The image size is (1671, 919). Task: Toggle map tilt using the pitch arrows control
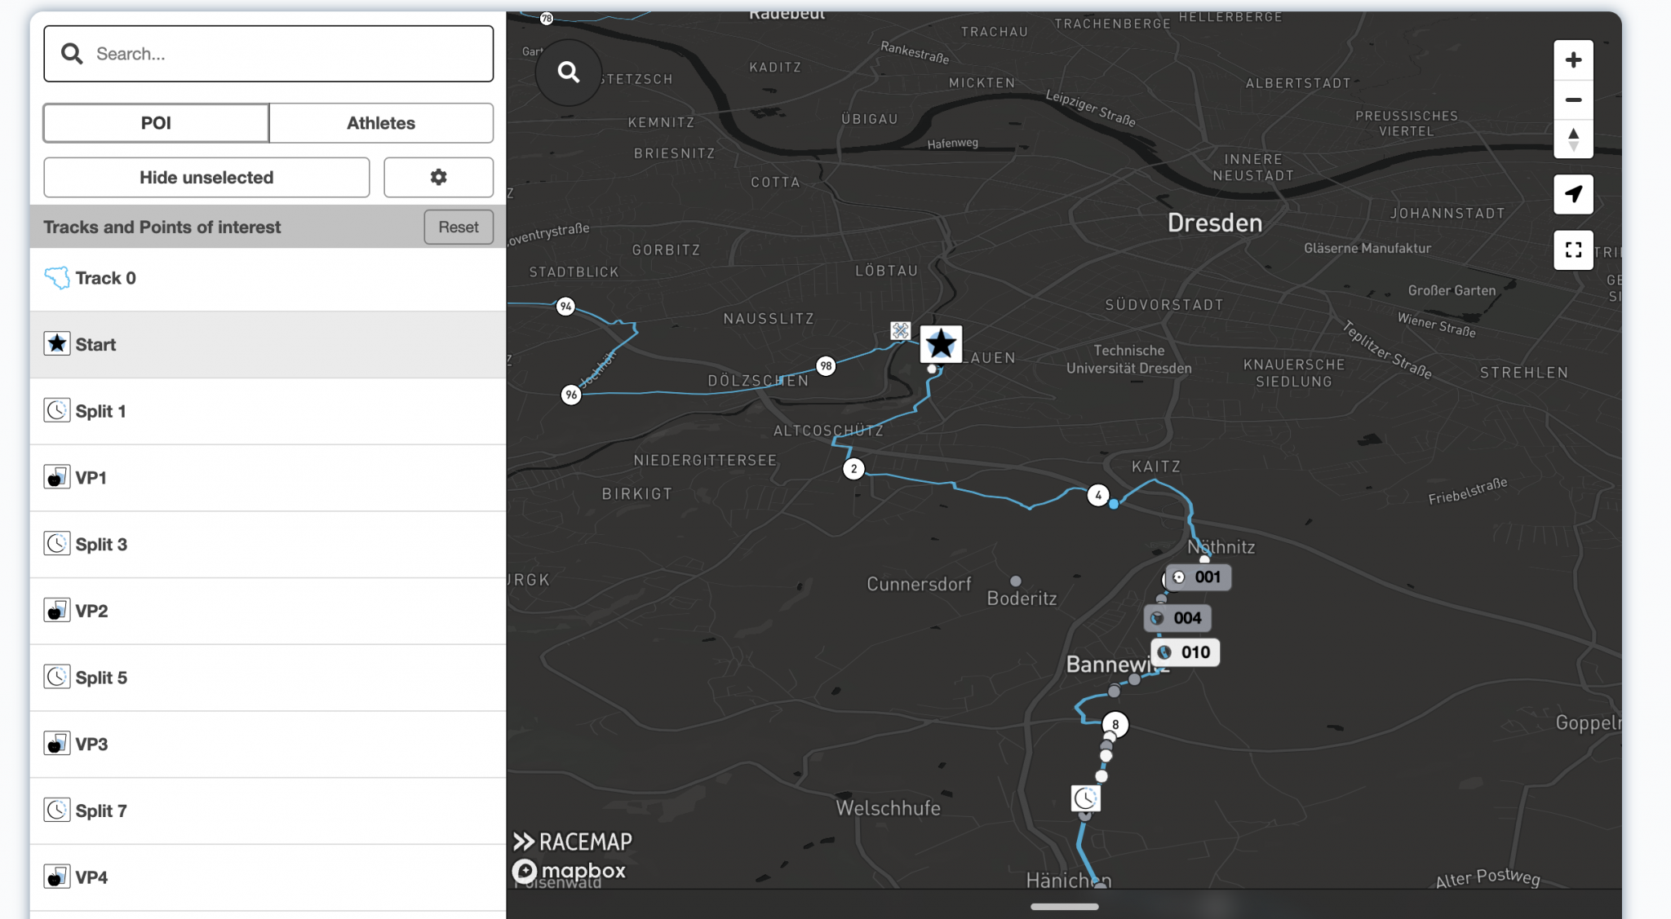pos(1574,140)
